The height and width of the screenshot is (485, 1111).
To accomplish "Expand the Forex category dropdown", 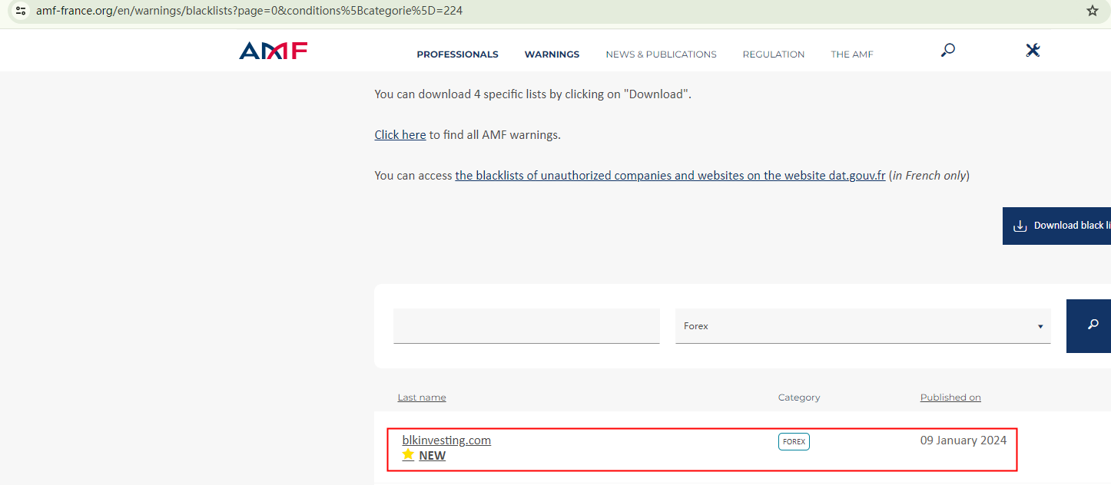I will pos(862,326).
